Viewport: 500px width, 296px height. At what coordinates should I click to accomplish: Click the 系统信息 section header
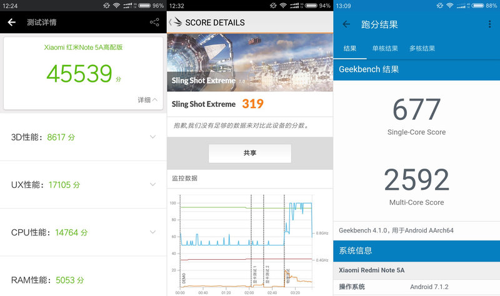[x=416, y=251]
